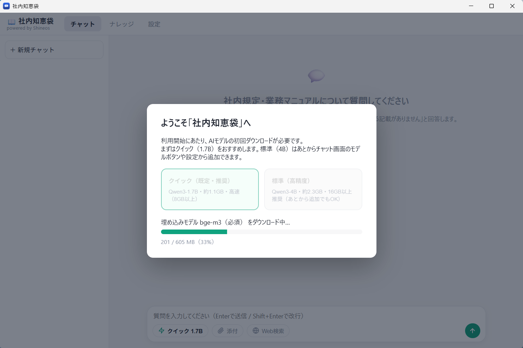Click the dialog title ようこそ「社内知恵袋」へ
This screenshot has height=348, width=523.
[x=206, y=123]
